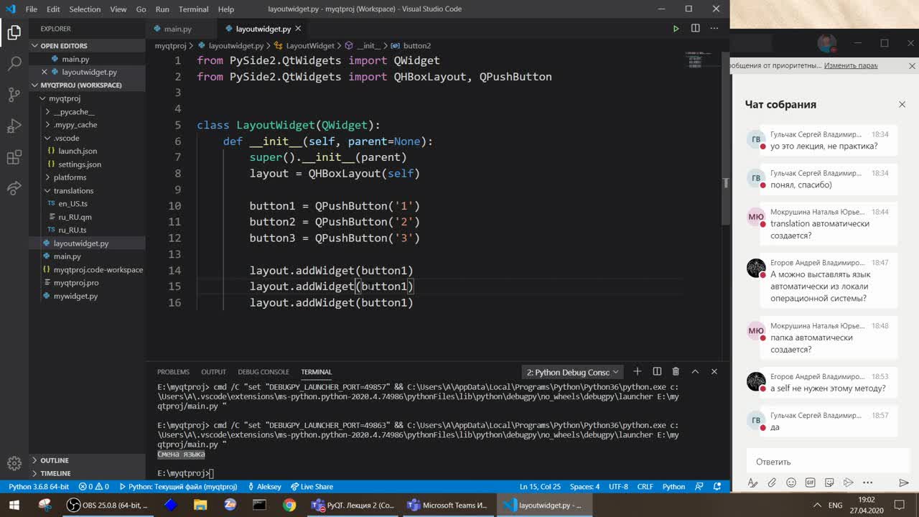Open editor More Actions ellipsis
Screen dimensions: 919x517
tap(714, 29)
